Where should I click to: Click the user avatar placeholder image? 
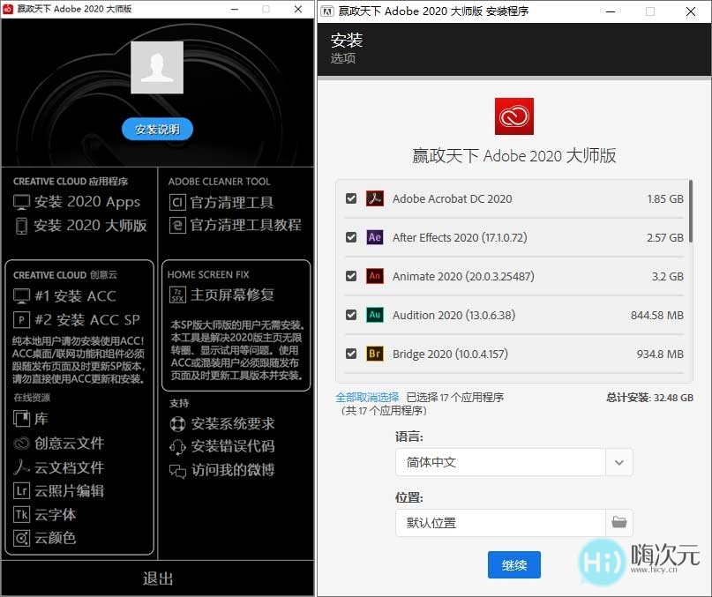click(156, 66)
